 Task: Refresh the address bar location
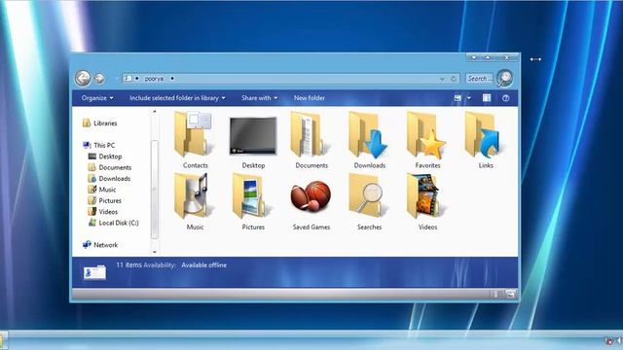coord(454,79)
